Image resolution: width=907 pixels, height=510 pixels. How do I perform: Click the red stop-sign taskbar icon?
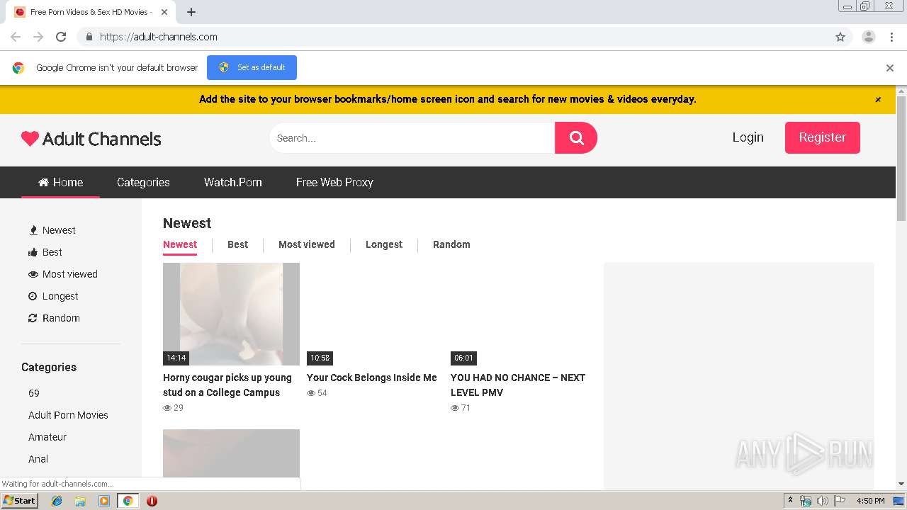coord(152,501)
